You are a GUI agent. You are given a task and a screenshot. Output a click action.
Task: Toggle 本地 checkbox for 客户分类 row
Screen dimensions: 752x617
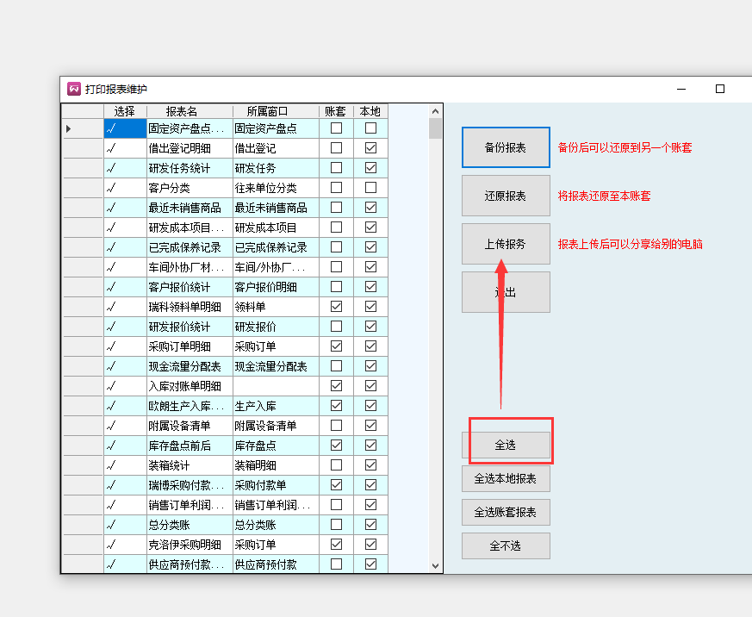[370, 188]
